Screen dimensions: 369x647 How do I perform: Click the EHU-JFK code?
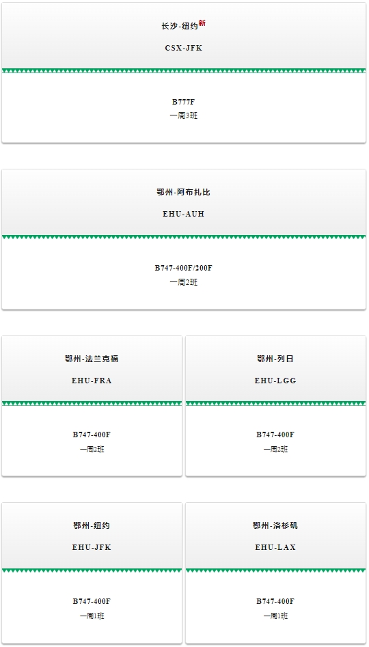click(x=92, y=547)
